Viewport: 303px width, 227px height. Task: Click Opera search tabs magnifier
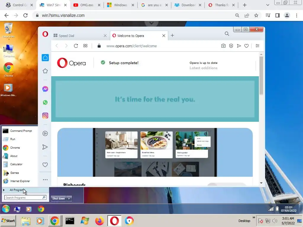(227, 34)
